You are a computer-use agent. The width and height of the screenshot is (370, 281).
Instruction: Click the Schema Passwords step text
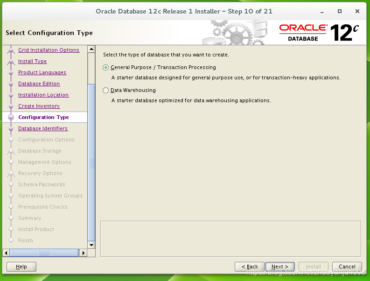42,184
